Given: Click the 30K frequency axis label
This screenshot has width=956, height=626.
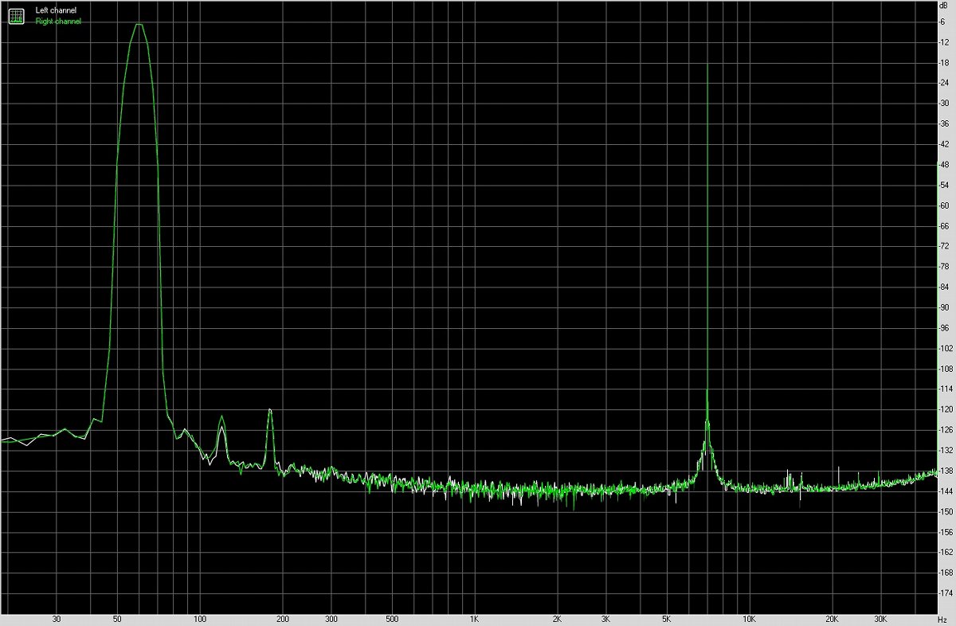Looking at the screenshot, I should point(881,619).
